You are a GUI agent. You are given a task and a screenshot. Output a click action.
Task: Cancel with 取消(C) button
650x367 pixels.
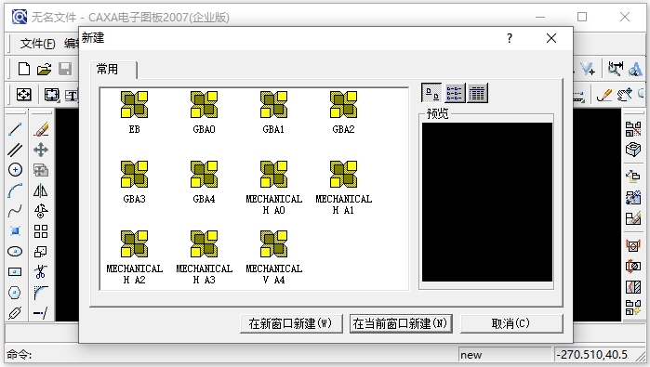click(511, 323)
